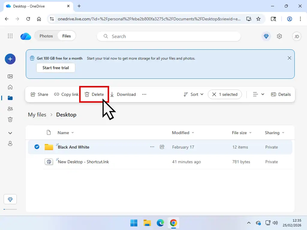Go to Home via sidebar icon
Viewport: 307px width, 230px height.
10,87
